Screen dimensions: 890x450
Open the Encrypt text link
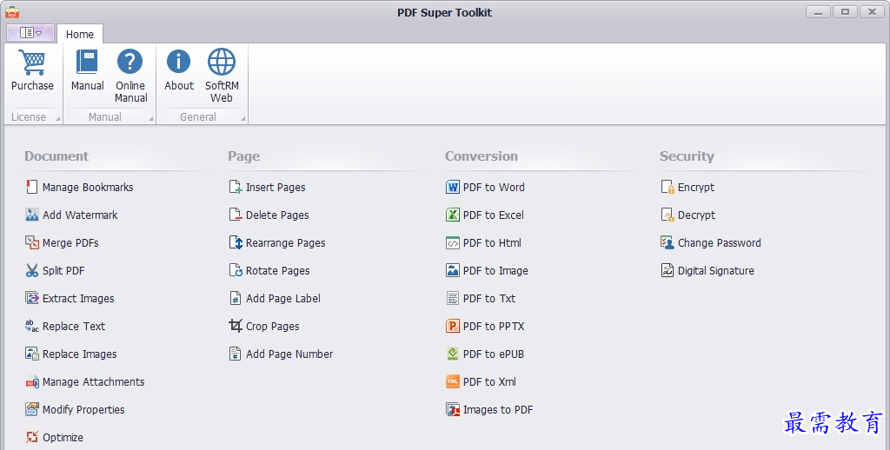click(696, 188)
